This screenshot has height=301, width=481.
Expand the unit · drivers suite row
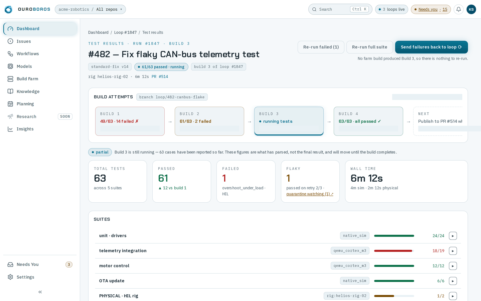(x=453, y=236)
